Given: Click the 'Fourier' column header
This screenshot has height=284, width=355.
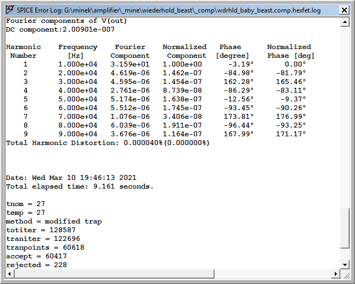Looking at the screenshot, I should (130, 47).
